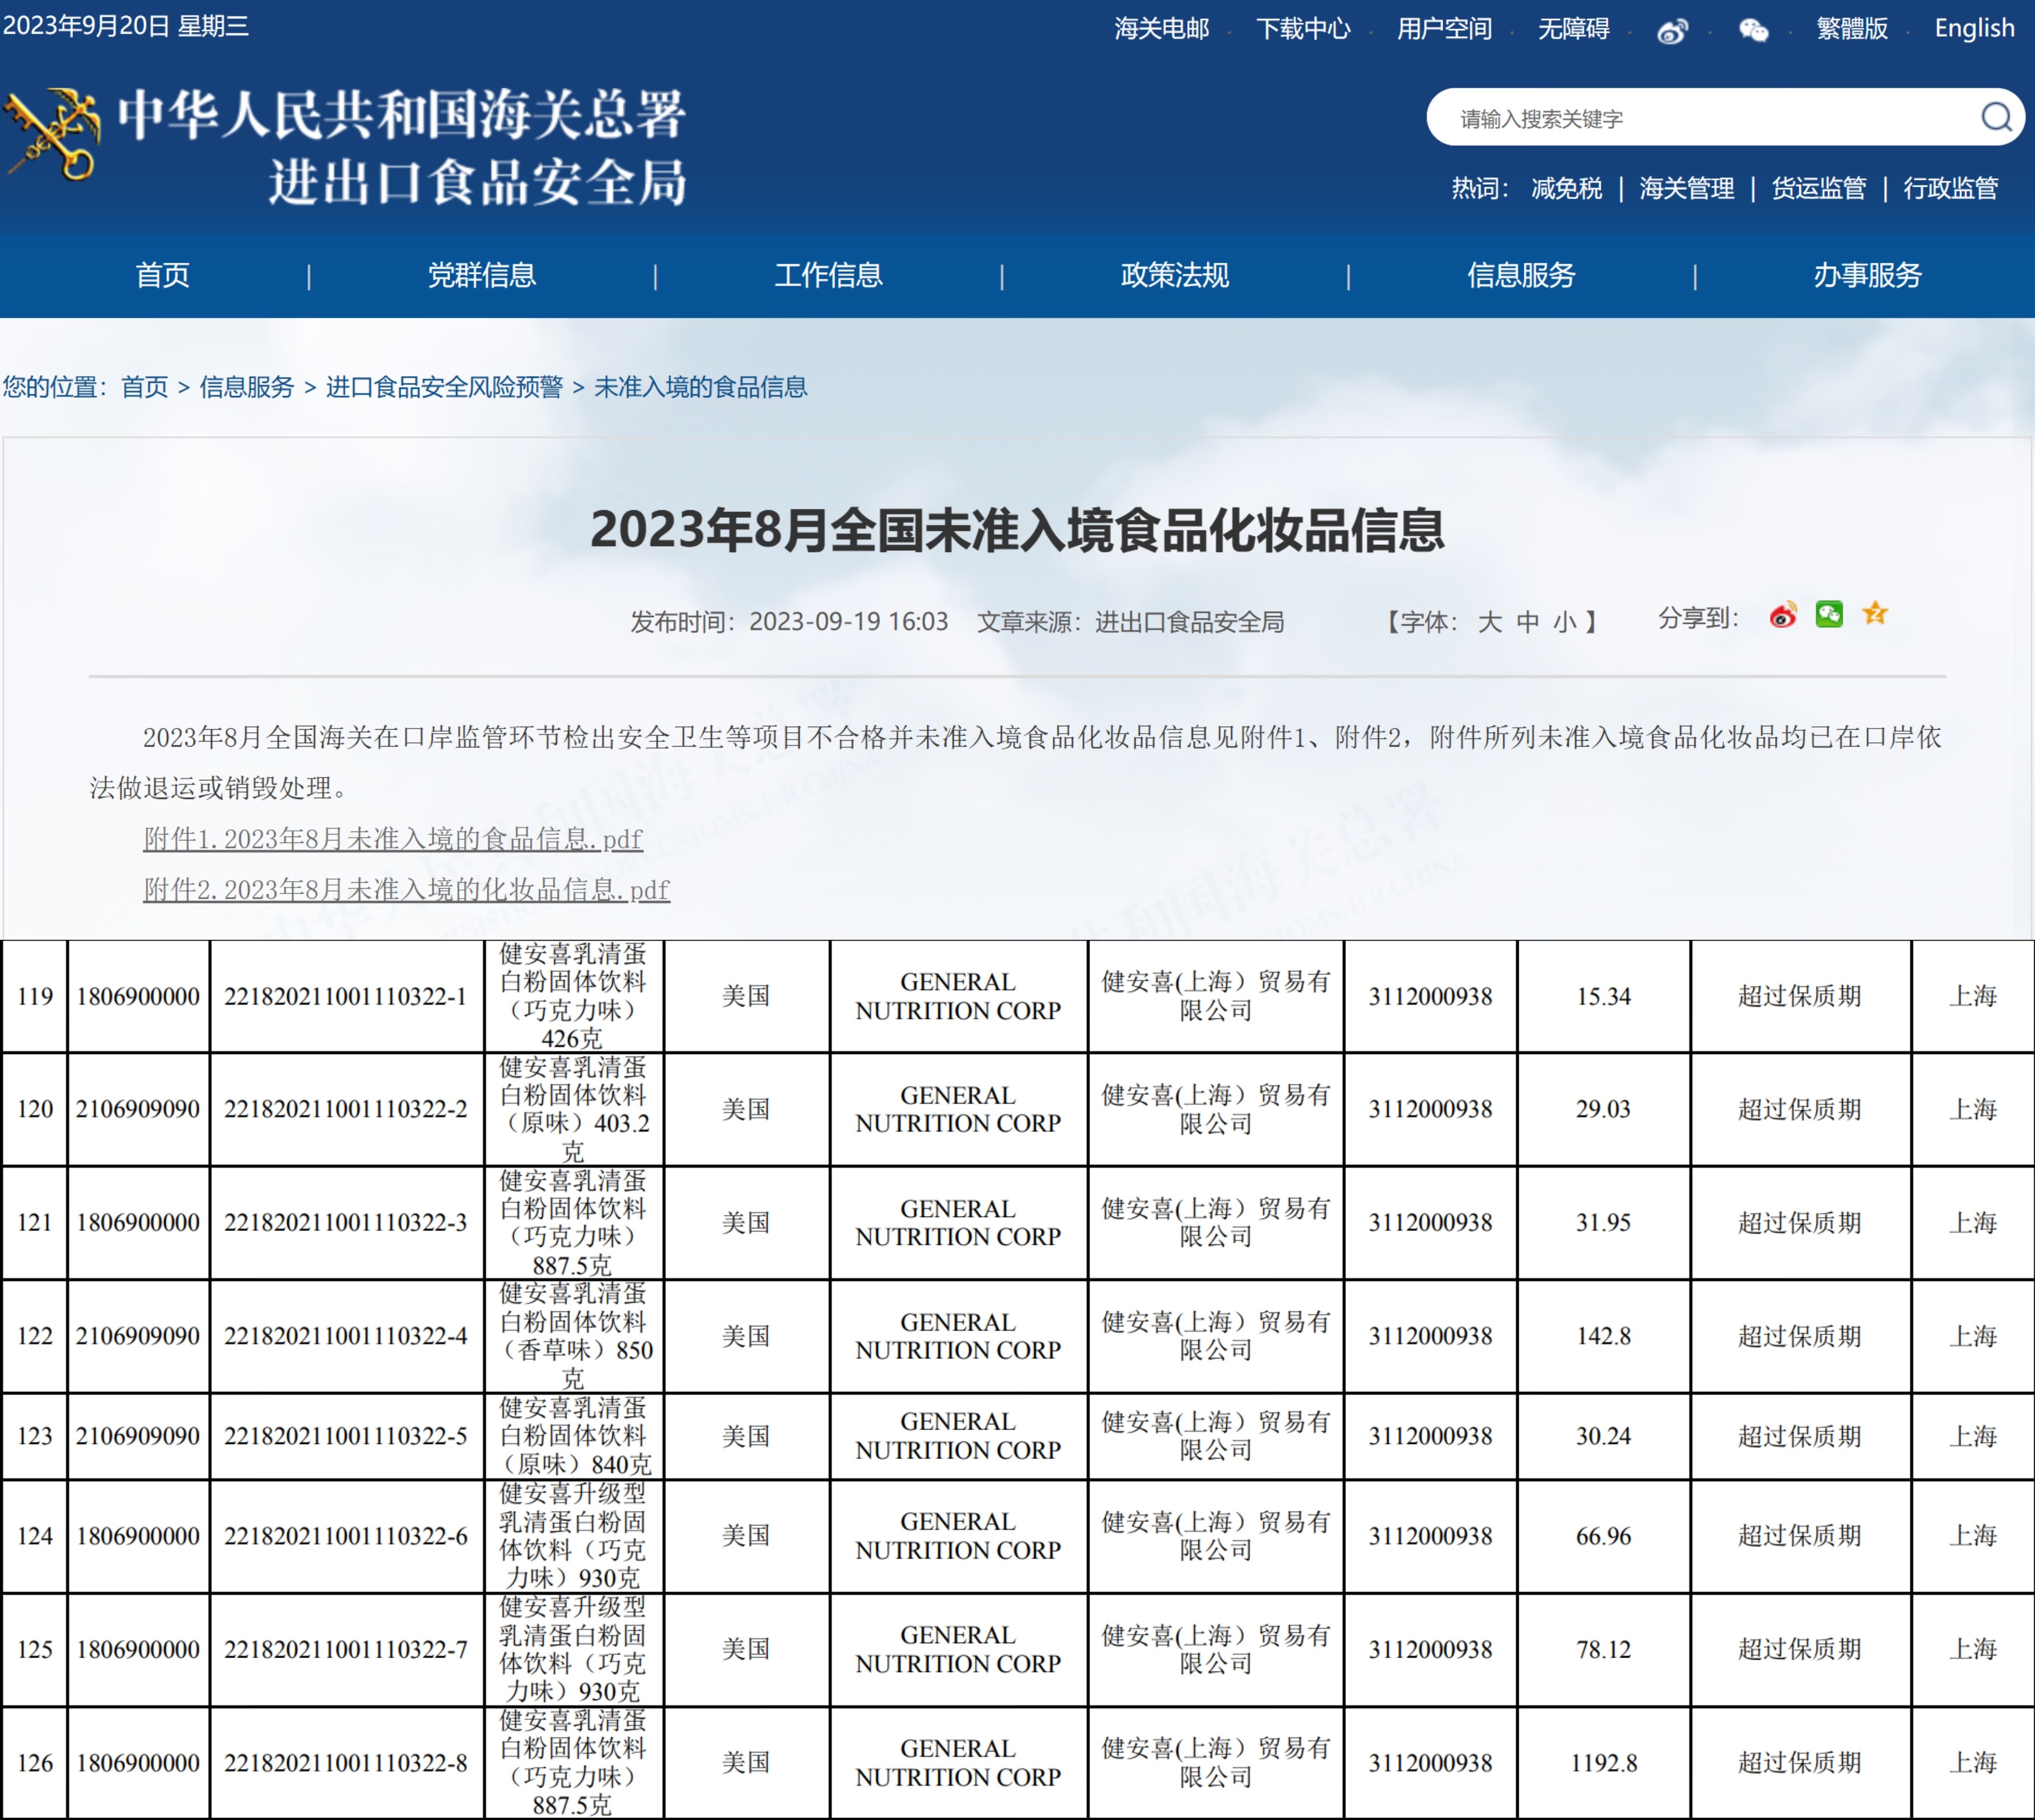Open 下载中心 link

click(x=1303, y=29)
